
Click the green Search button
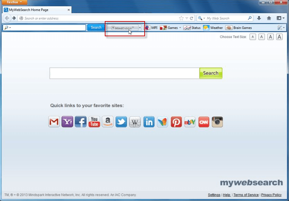211,73
